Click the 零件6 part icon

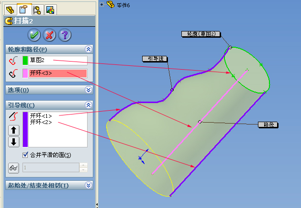(111, 4)
